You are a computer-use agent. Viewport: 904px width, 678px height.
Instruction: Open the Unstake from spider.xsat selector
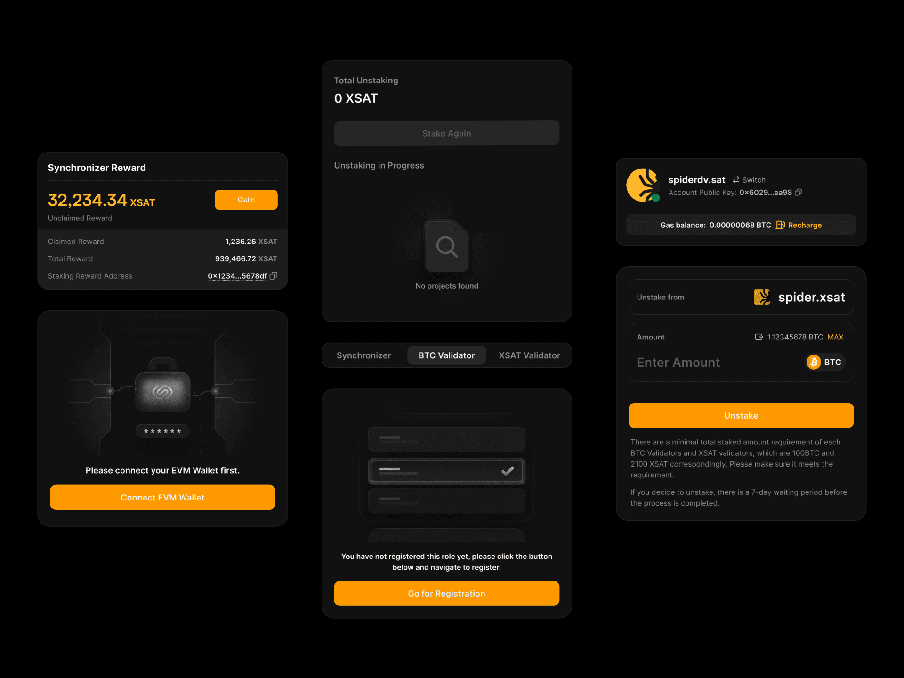(741, 297)
